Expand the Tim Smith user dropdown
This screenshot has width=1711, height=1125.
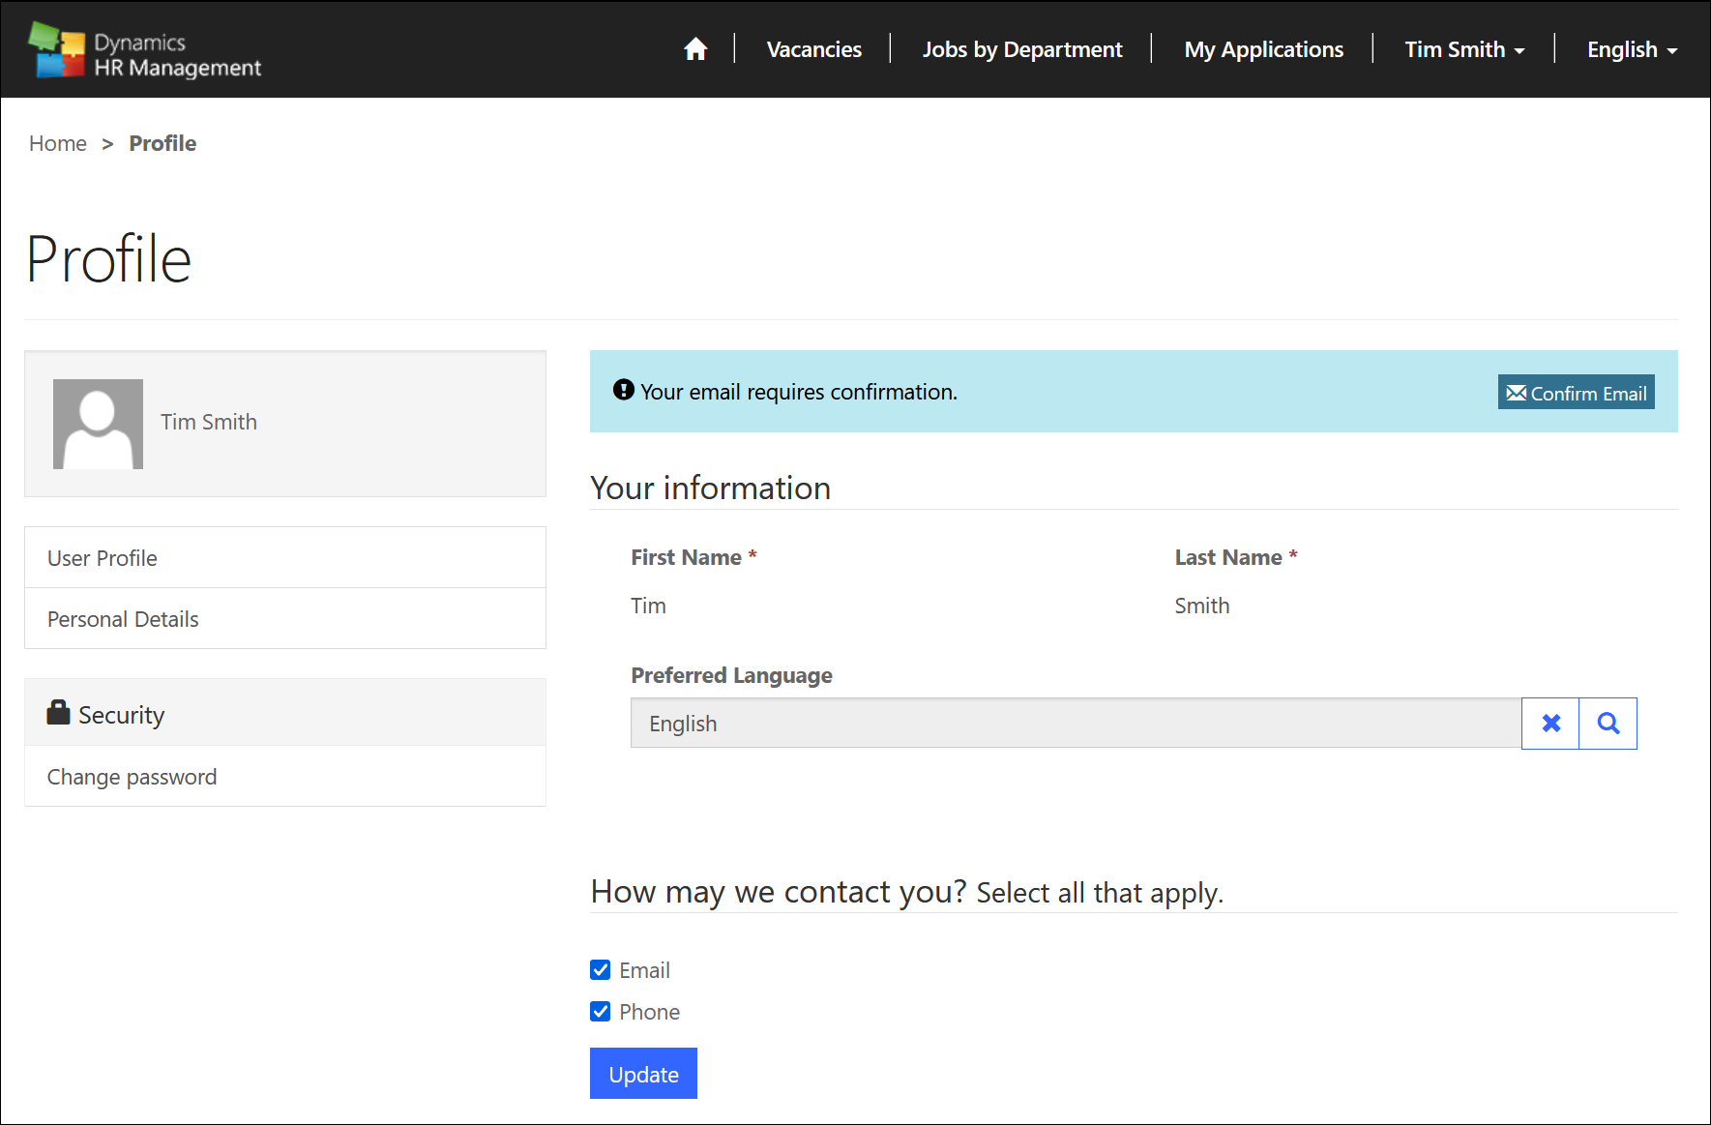coord(1463,49)
